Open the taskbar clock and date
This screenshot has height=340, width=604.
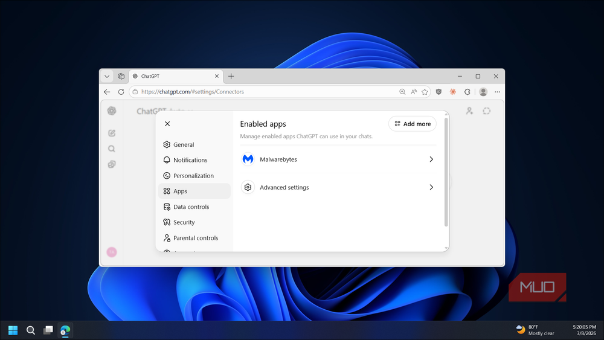(x=584, y=330)
